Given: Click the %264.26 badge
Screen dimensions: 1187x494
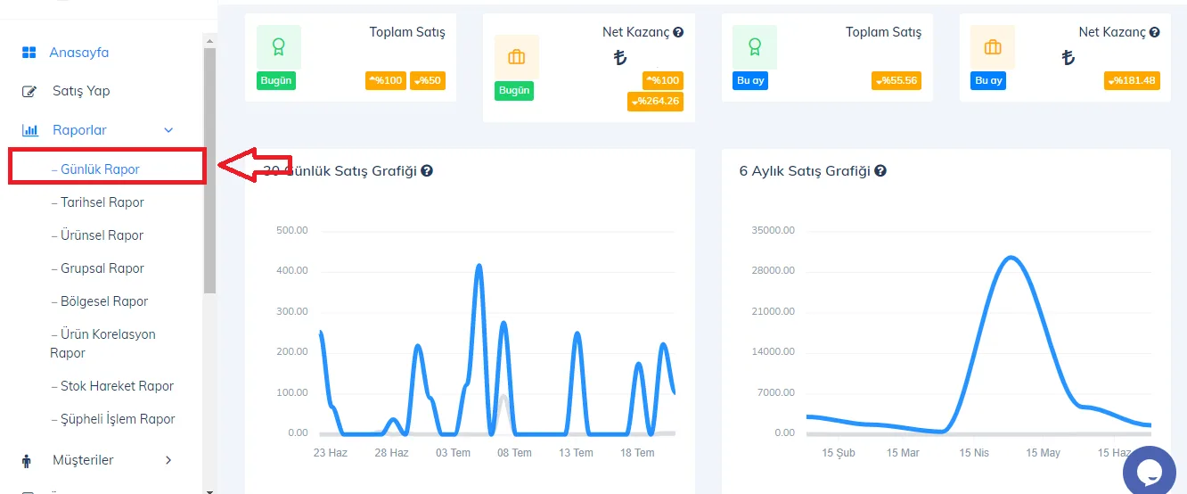Looking at the screenshot, I should pos(655,101).
